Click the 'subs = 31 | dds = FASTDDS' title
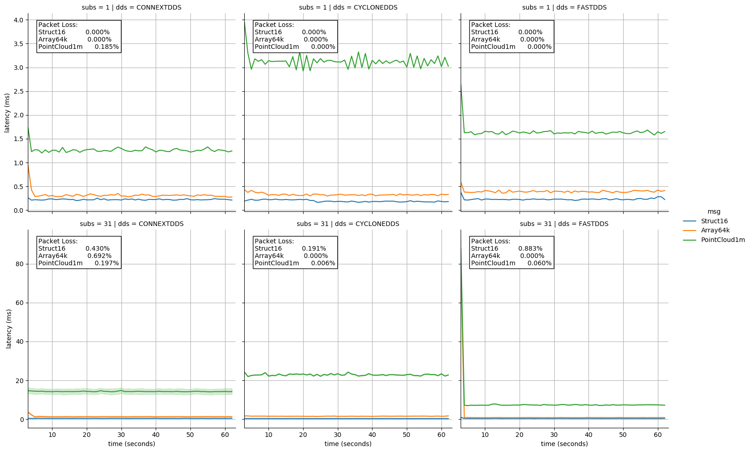This screenshot has width=751, height=452. (564, 224)
